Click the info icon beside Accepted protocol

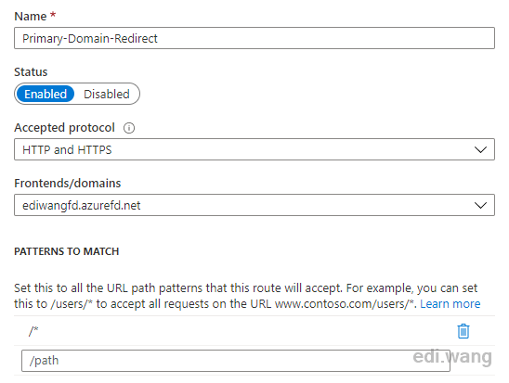click(x=129, y=128)
